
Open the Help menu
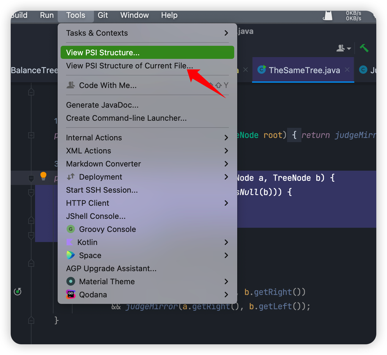(169, 15)
